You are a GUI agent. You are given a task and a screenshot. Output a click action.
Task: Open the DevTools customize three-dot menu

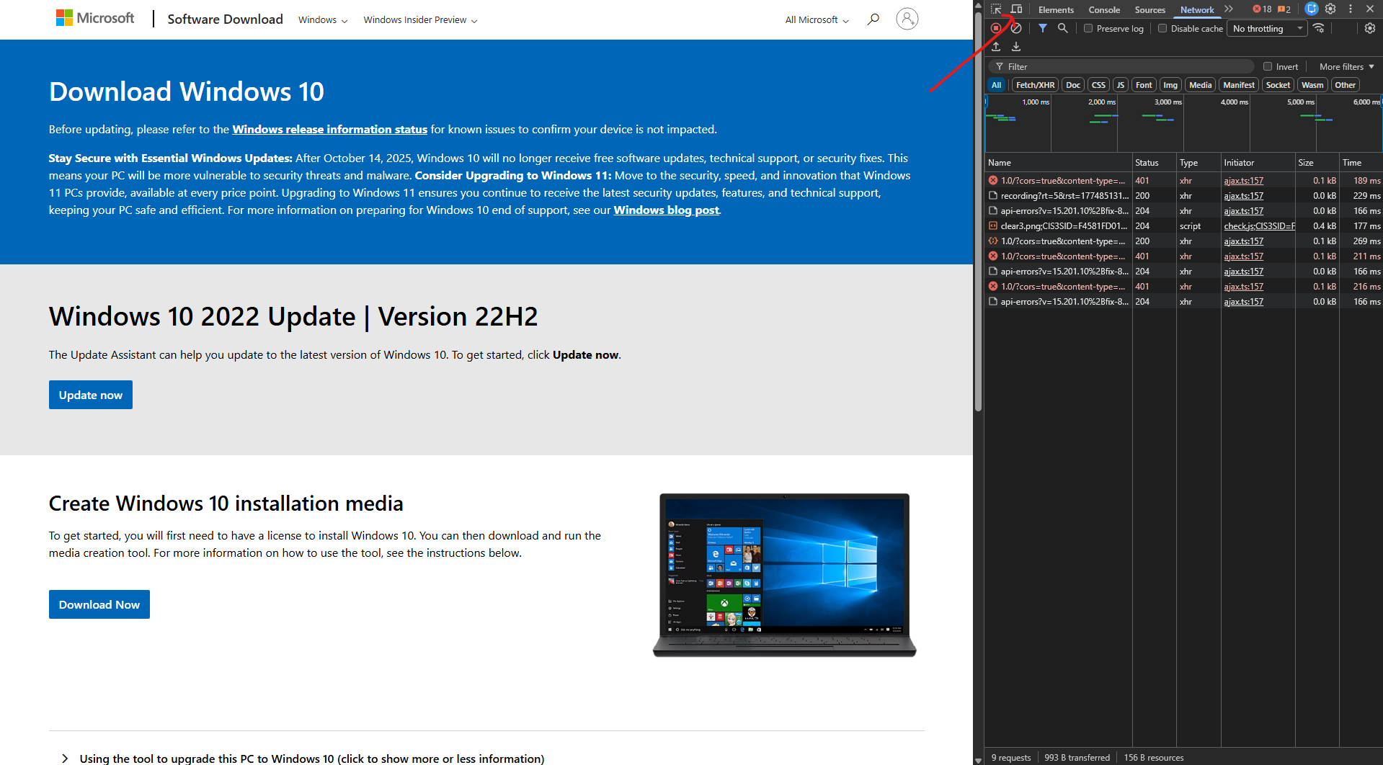1351,9
